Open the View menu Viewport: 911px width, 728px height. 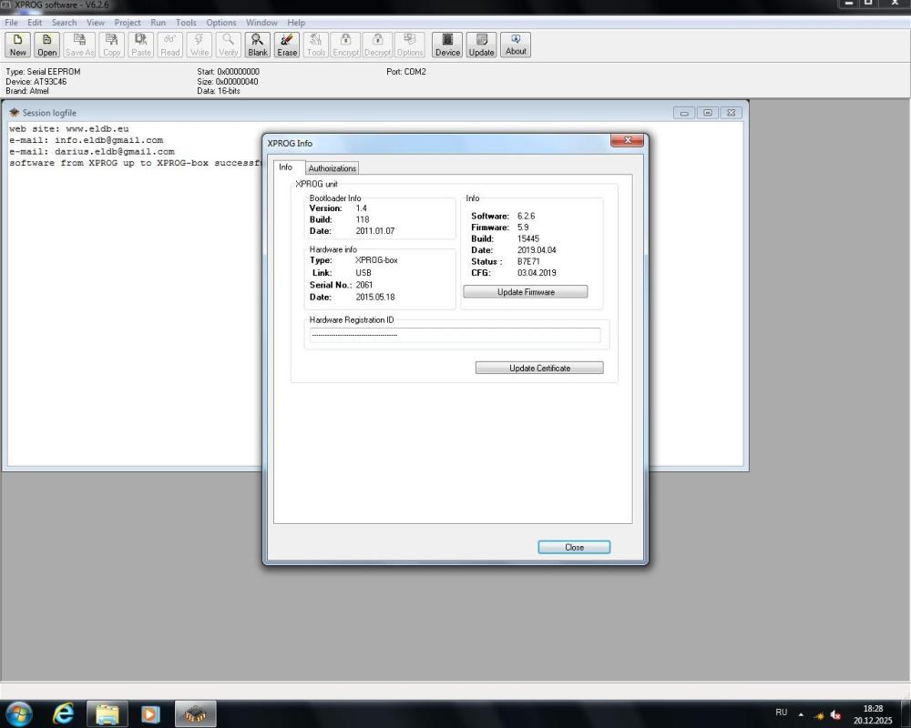(x=96, y=23)
